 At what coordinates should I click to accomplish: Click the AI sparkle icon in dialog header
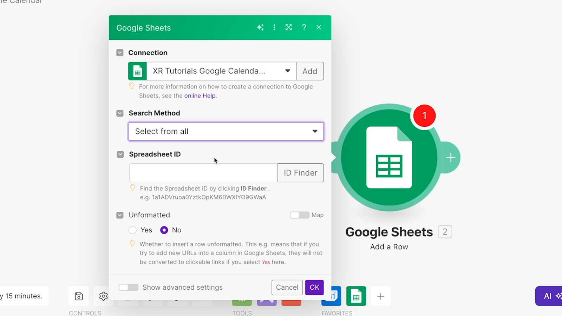pos(260,27)
